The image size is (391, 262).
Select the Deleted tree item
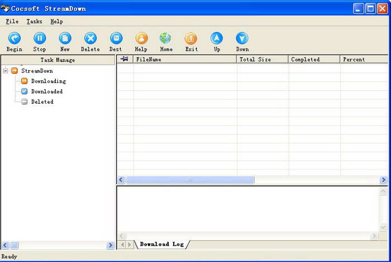42,102
